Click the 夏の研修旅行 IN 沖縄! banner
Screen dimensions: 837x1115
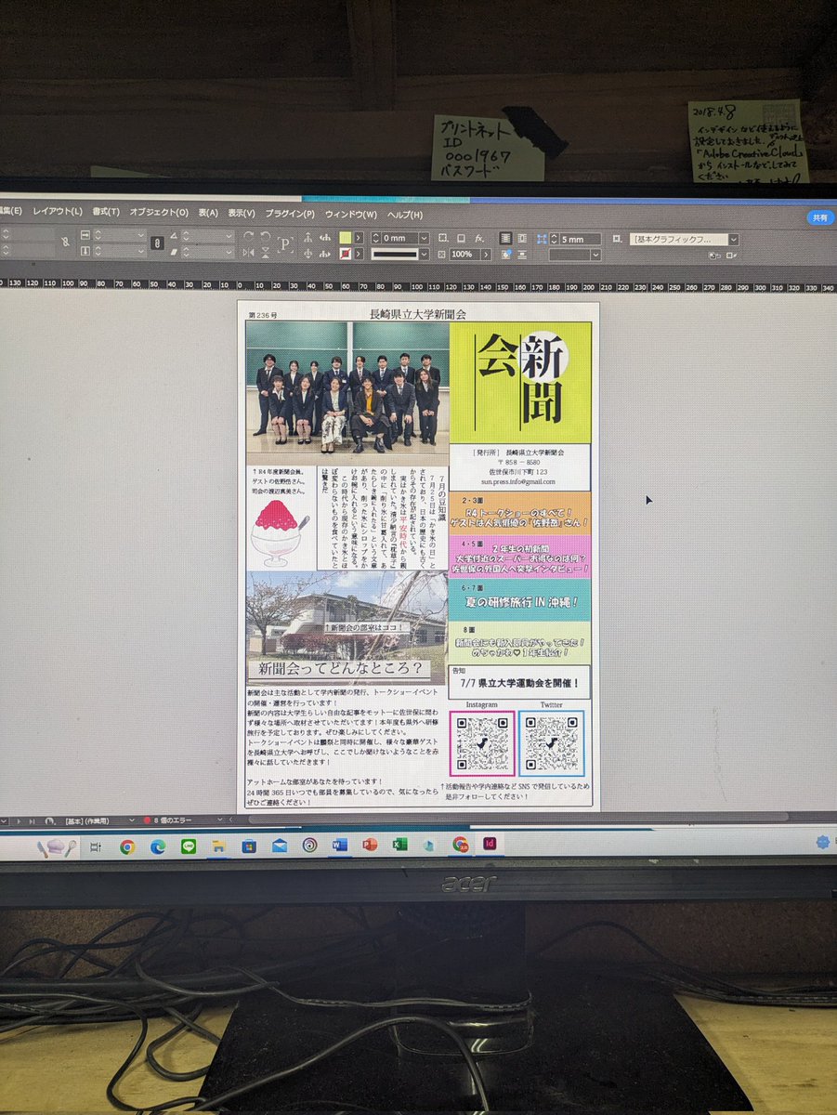pos(519,602)
